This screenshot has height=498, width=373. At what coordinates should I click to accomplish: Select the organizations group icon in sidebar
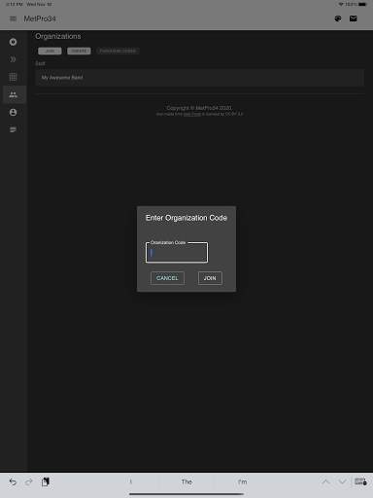(x=13, y=94)
